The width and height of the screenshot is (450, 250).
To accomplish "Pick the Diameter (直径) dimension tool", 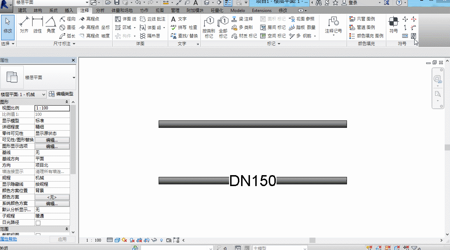I will (x=68, y=27).
